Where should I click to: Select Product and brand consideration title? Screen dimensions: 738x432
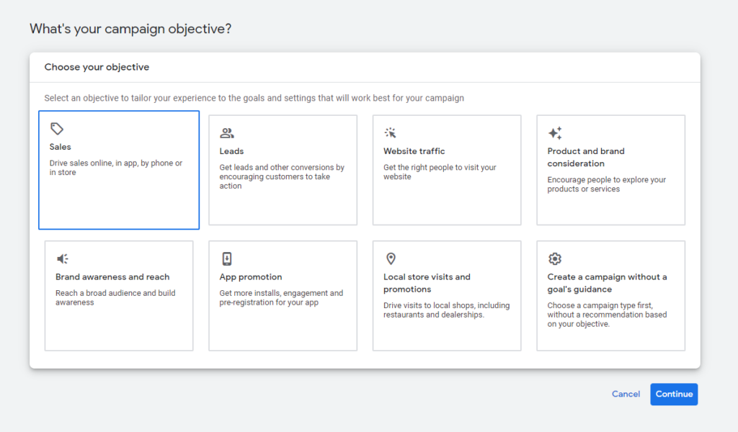pos(586,157)
